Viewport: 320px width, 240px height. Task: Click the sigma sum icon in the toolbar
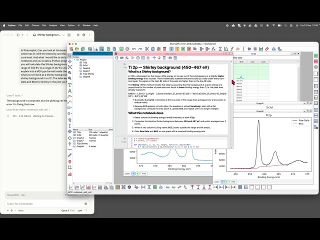click(220, 49)
